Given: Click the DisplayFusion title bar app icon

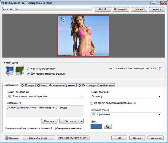Looking at the screenshot, I should coord(3,3).
